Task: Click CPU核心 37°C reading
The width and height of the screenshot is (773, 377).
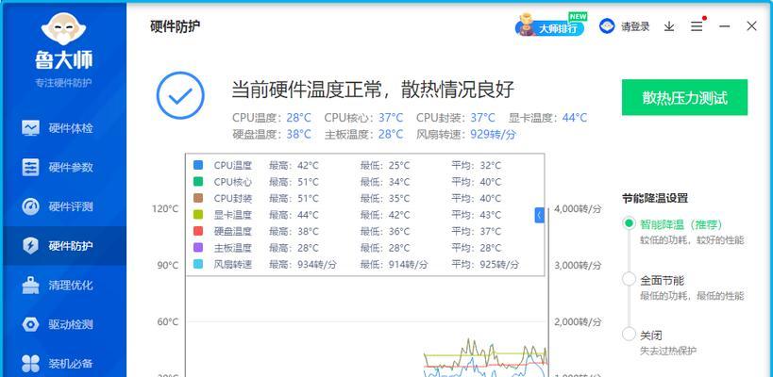Action: click(x=363, y=118)
